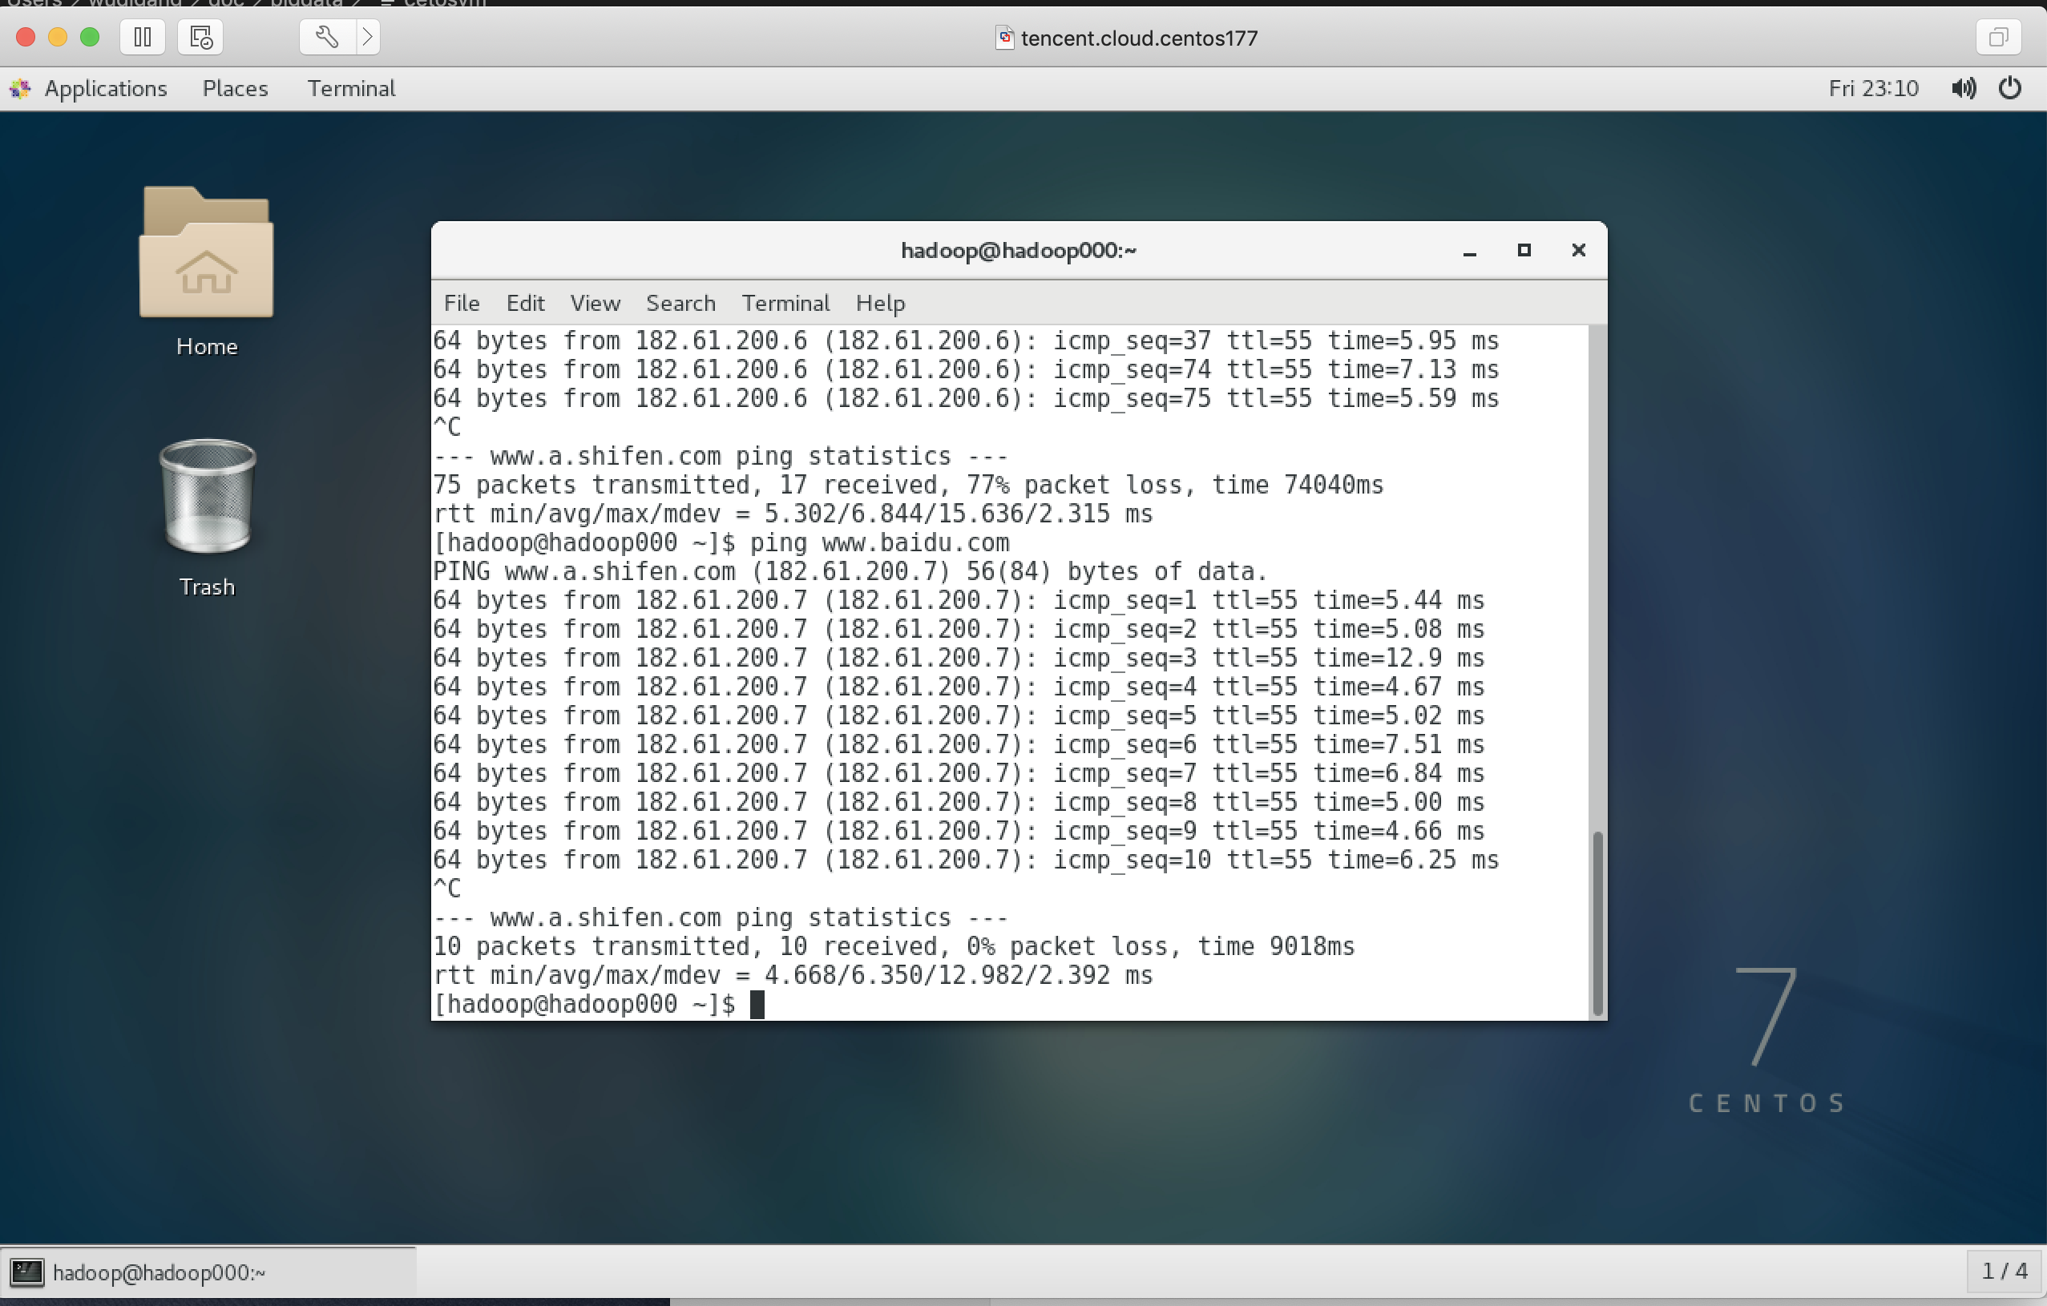Open the terminal Edit menu

(525, 304)
